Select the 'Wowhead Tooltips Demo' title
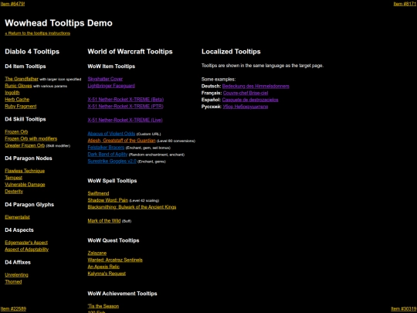The width and height of the screenshot is (417, 313). click(59, 23)
